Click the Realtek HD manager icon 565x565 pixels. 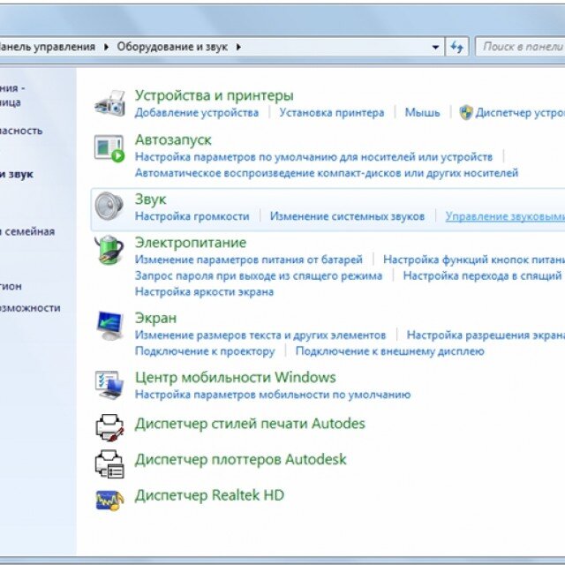click(109, 500)
